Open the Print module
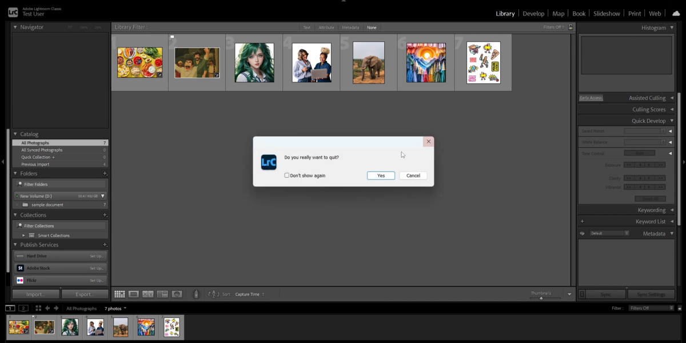 [x=635, y=13]
